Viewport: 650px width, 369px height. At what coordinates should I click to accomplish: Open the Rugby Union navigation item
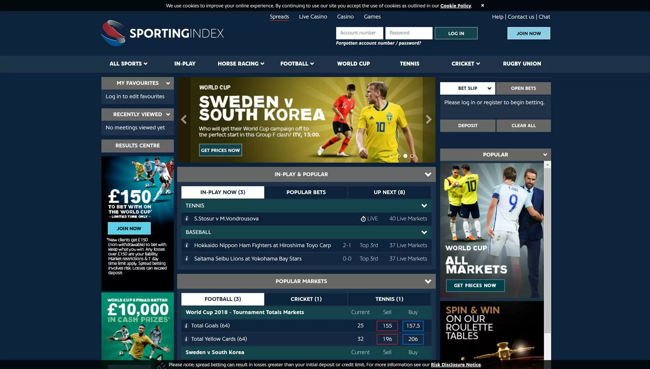[522, 64]
